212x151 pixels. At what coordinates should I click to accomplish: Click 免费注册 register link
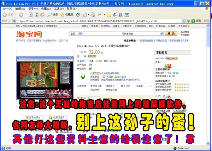(x=51, y=26)
